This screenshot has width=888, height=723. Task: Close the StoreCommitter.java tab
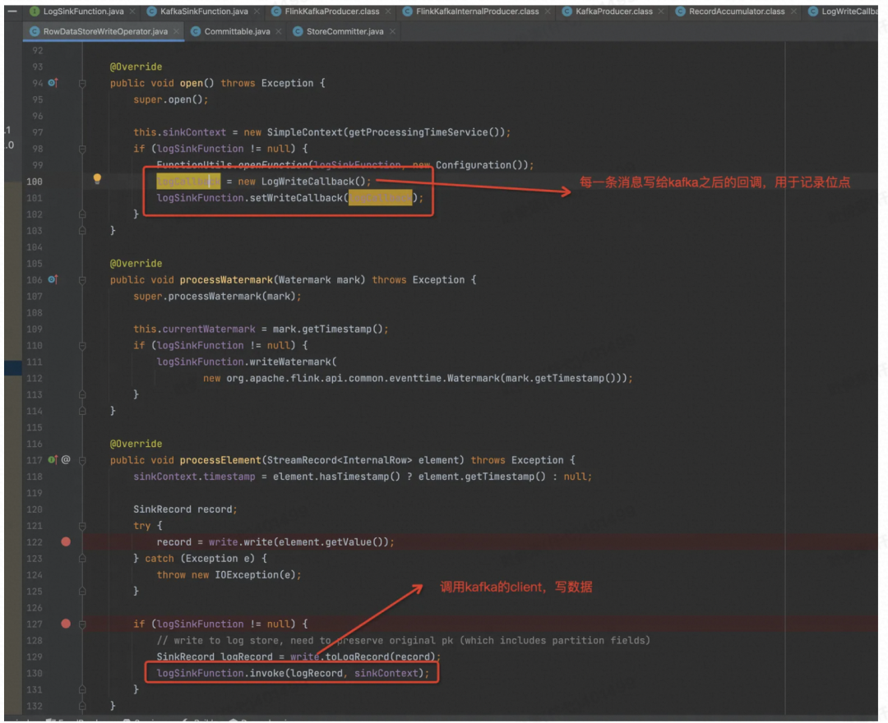392,32
